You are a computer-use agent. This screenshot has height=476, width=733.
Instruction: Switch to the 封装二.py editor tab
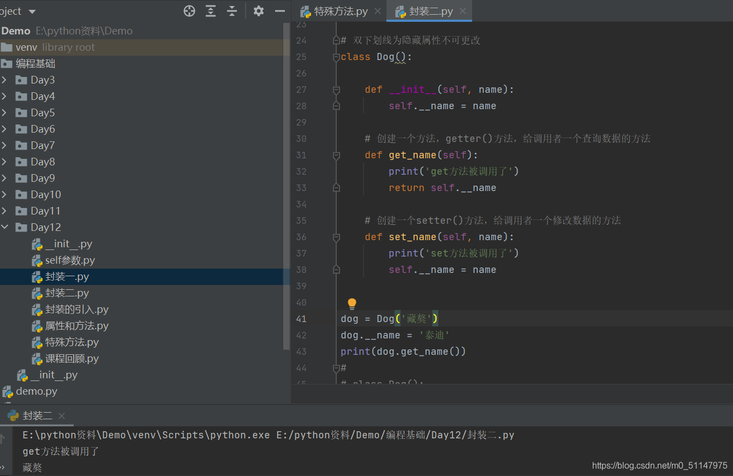(431, 11)
